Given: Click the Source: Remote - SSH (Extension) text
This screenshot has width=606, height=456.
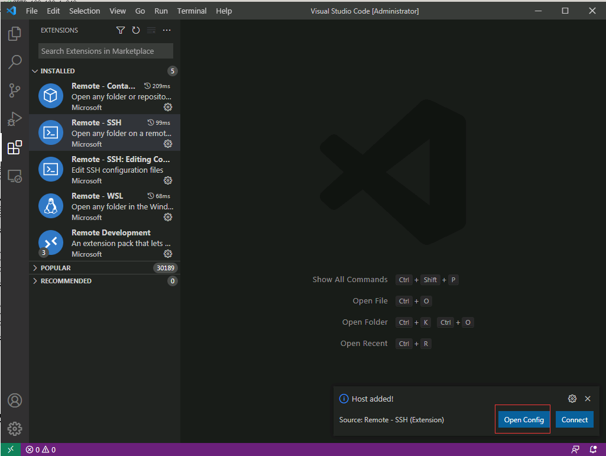Looking at the screenshot, I should coord(391,420).
